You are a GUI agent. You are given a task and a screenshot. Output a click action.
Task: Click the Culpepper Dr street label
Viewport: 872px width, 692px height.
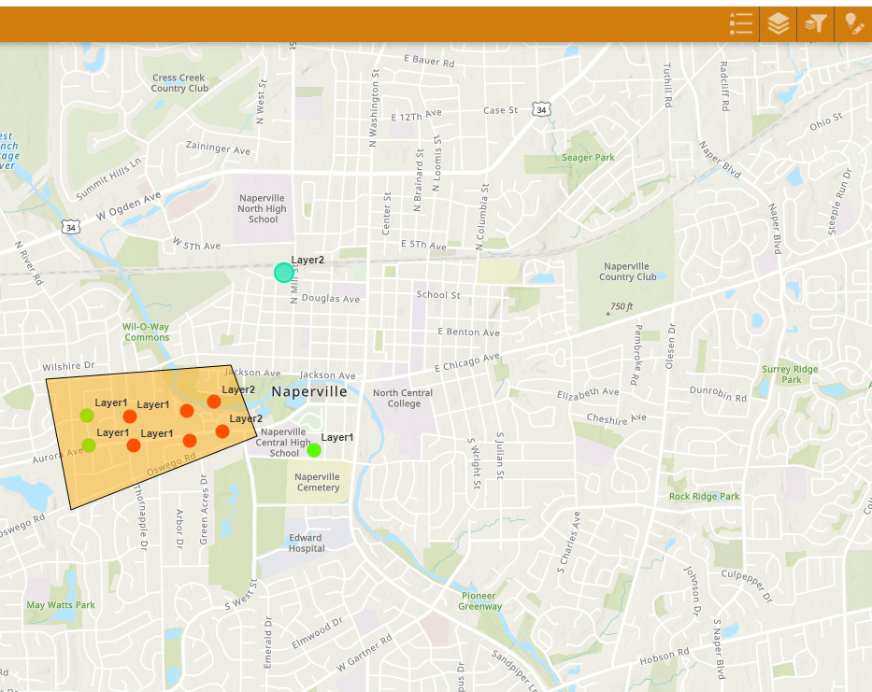[x=747, y=586]
